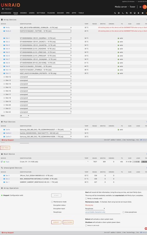Open the TOOLS tab
The width and height of the screenshot is (147, 235).
point(81,13)
